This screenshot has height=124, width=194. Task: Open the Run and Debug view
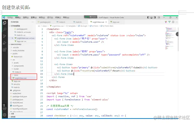(x=5, y=43)
